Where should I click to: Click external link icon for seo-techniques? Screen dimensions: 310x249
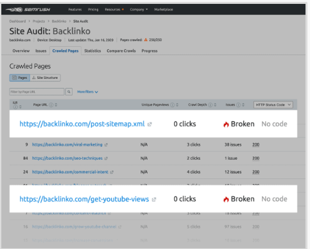coord(106,159)
